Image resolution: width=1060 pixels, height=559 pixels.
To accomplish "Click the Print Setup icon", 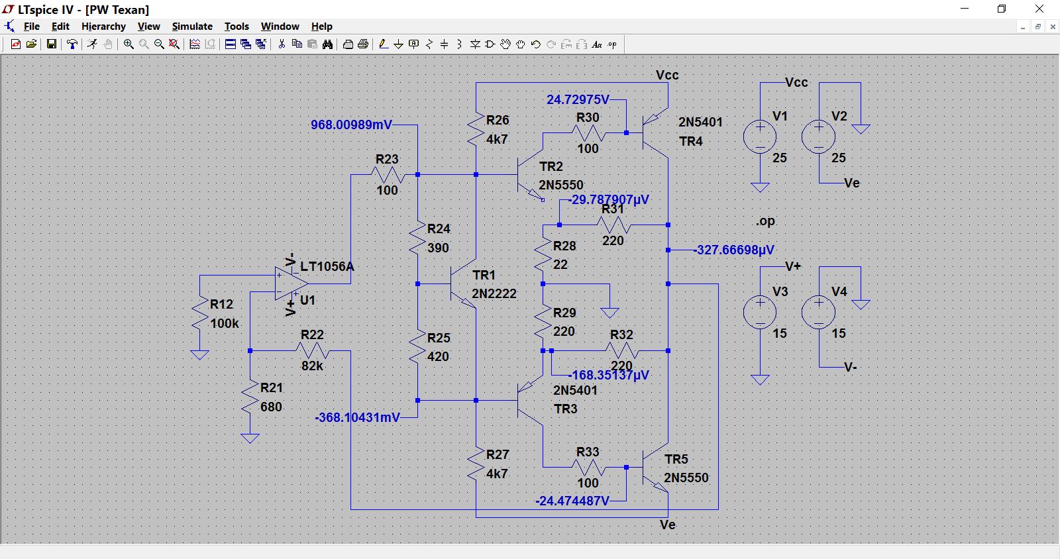I will (348, 44).
